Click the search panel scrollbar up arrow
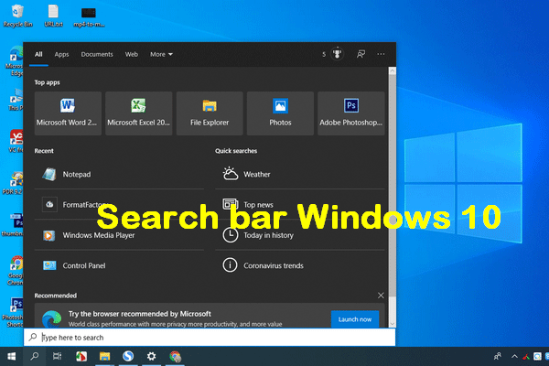The image size is (549, 366). tap(393, 70)
